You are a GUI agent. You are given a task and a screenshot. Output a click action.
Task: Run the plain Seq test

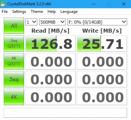tap(14, 79)
